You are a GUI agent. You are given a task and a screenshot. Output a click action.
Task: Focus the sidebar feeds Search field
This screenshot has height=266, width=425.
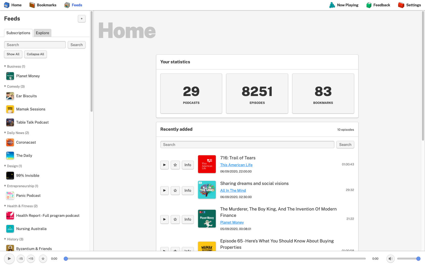35,45
